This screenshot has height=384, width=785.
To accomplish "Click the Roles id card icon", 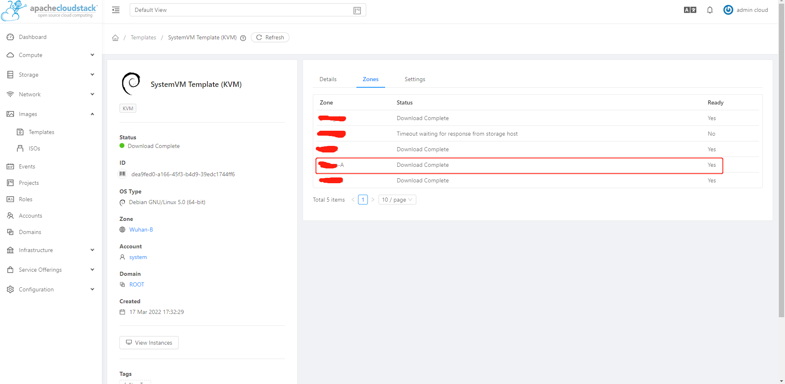I will click(x=10, y=199).
